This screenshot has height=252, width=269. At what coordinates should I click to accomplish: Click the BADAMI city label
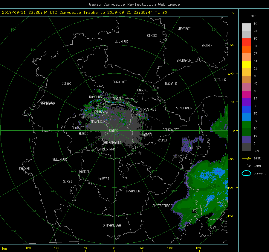[118, 99]
